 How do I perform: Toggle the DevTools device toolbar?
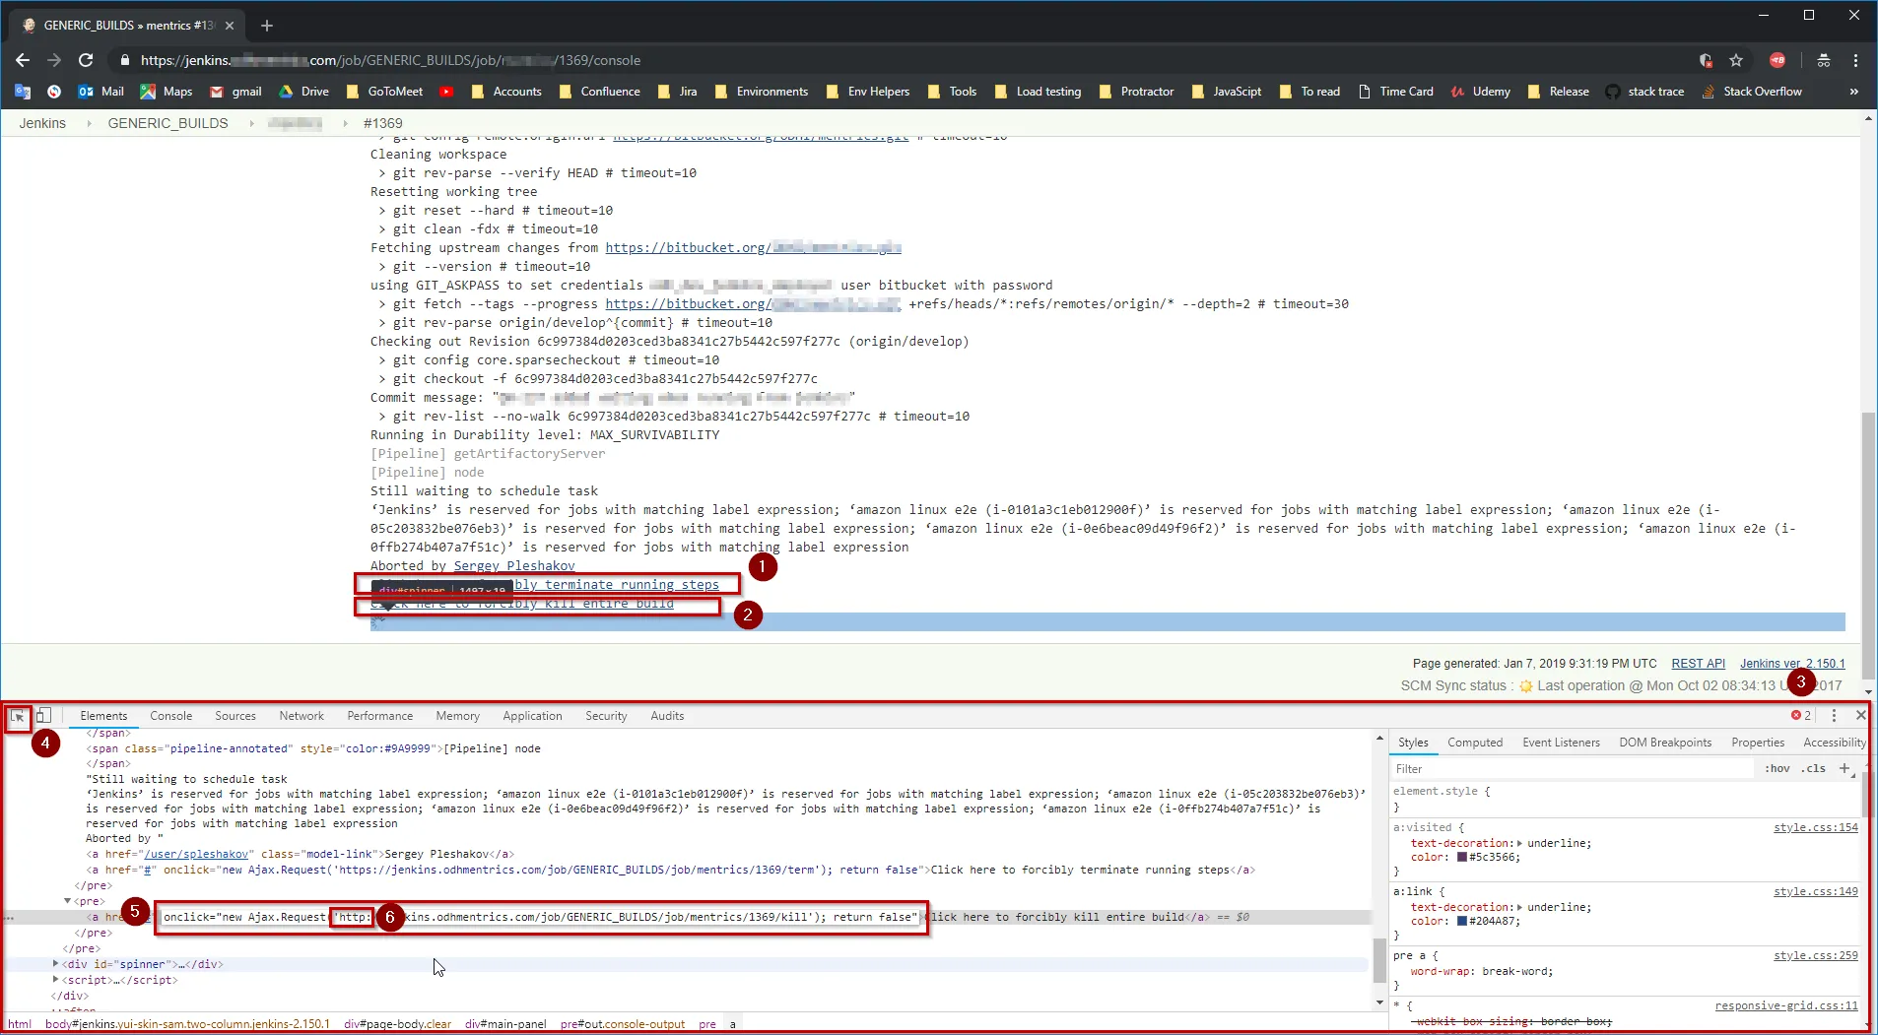[x=43, y=716]
